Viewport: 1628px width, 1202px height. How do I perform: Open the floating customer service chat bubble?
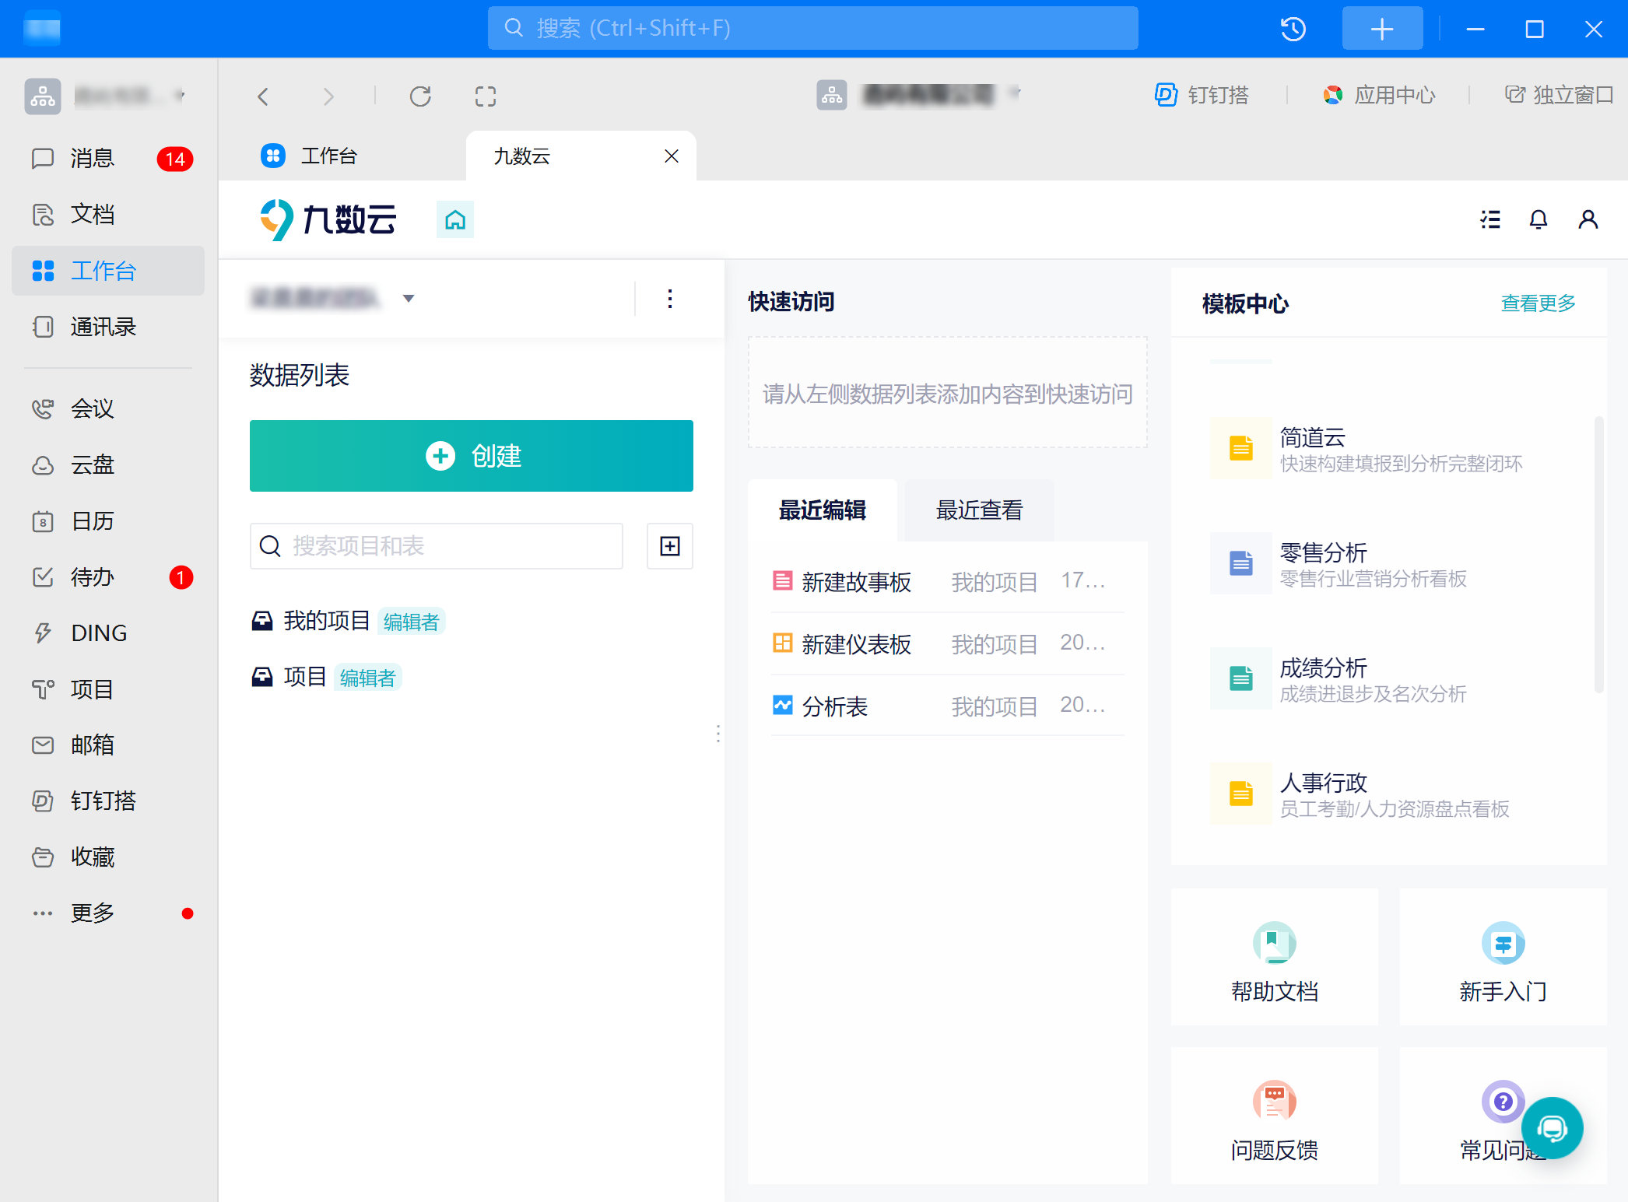(x=1553, y=1128)
